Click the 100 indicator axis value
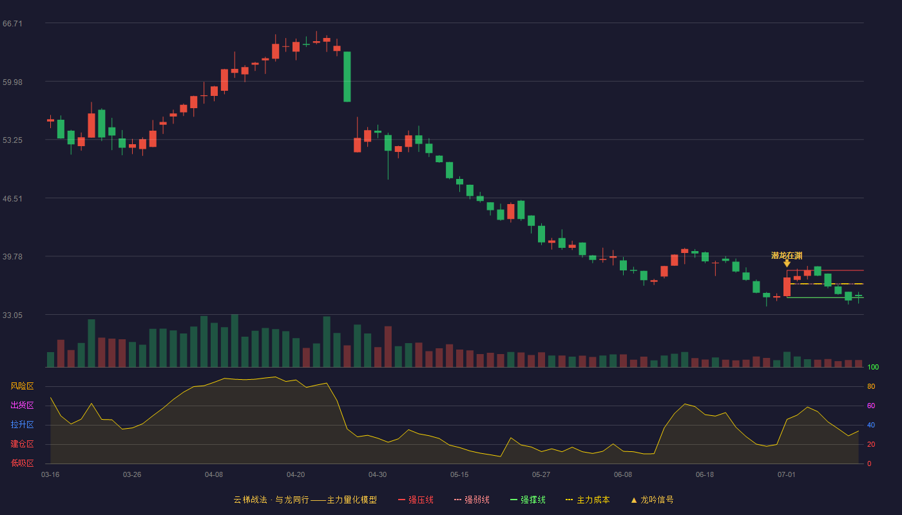Image resolution: width=902 pixels, height=515 pixels. (x=873, y=368)
